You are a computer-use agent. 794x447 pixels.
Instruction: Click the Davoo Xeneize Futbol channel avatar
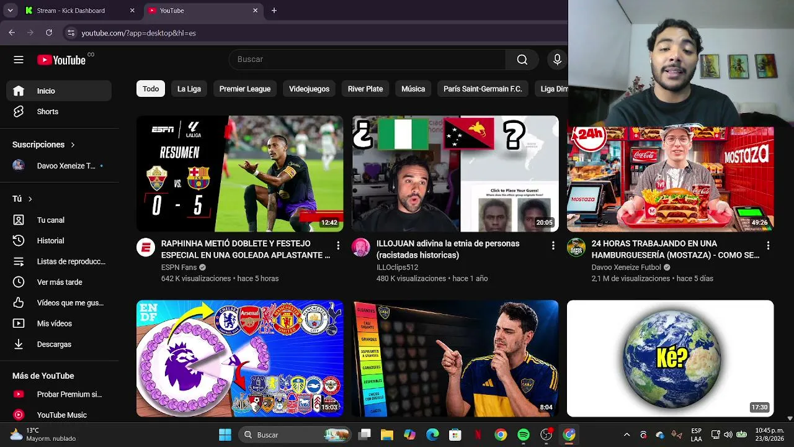click(576, 248)
